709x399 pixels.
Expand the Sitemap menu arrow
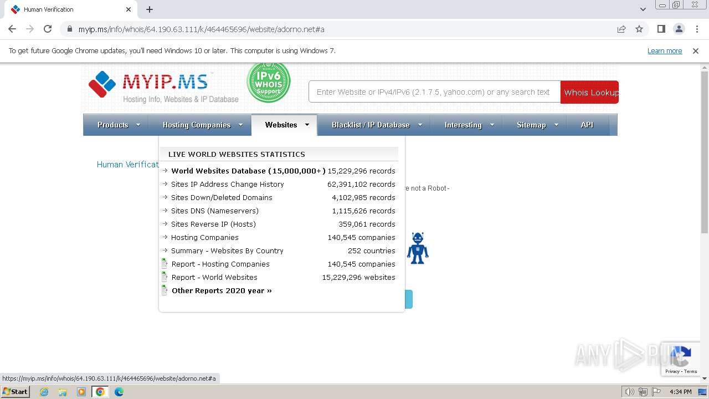point(556,125)
